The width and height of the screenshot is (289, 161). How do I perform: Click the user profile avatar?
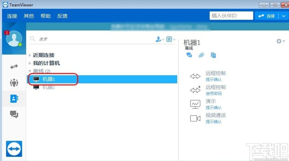14,38
